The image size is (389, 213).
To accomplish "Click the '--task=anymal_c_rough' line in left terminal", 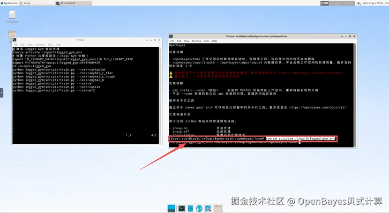I will point(64,77).
